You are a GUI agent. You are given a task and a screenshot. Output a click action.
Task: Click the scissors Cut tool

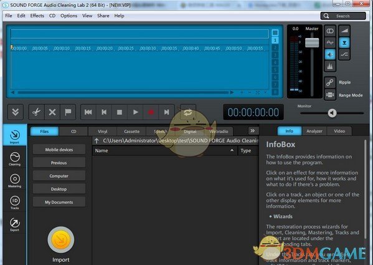[x=36, y=112]
